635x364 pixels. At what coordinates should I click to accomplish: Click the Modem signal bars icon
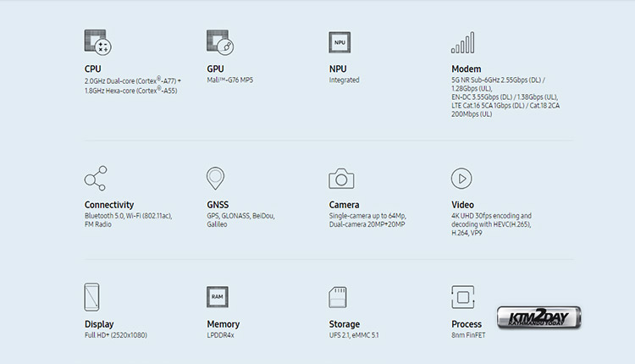coord(463,42)
